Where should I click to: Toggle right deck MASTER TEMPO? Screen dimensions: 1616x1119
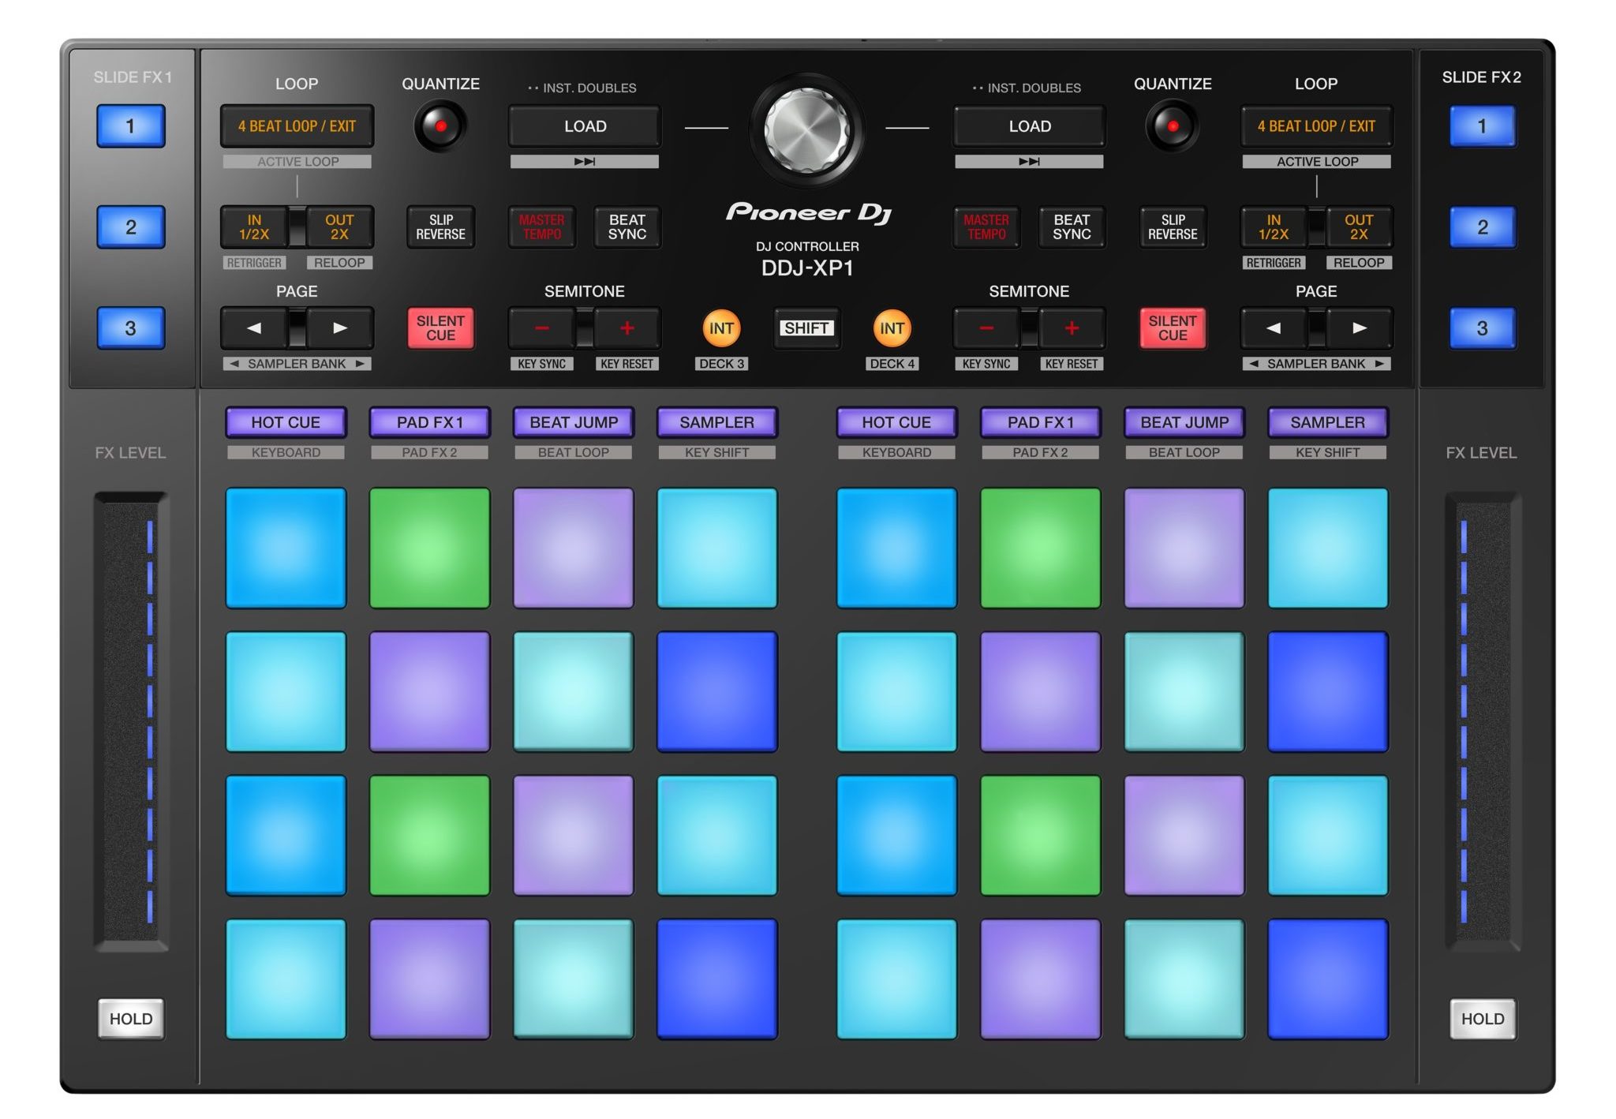coord(986,227)
